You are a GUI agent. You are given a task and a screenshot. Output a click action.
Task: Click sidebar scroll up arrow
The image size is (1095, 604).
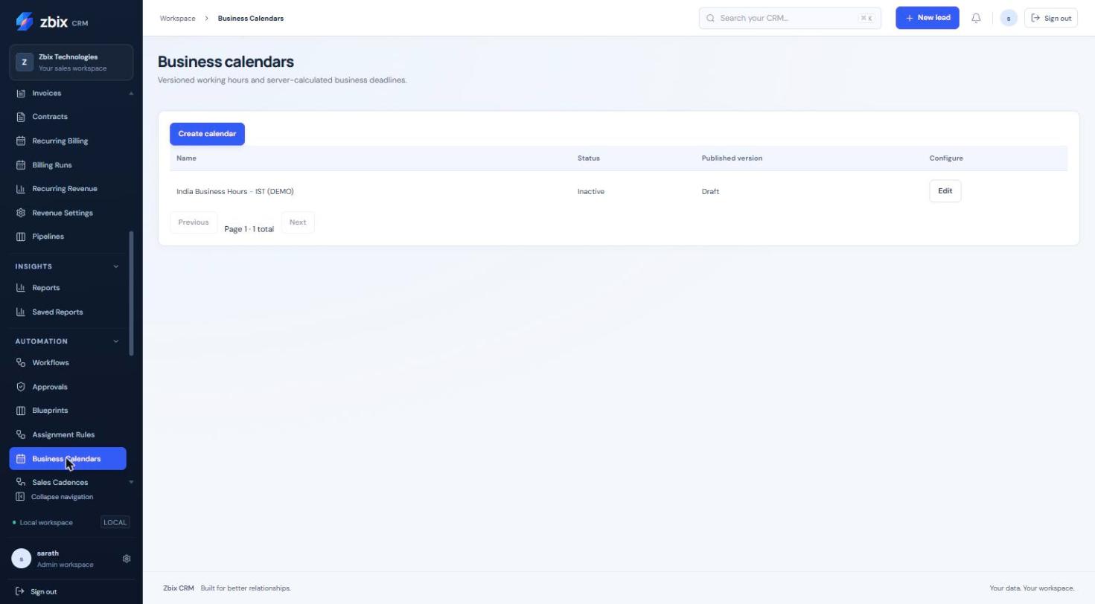coord(132,94)
